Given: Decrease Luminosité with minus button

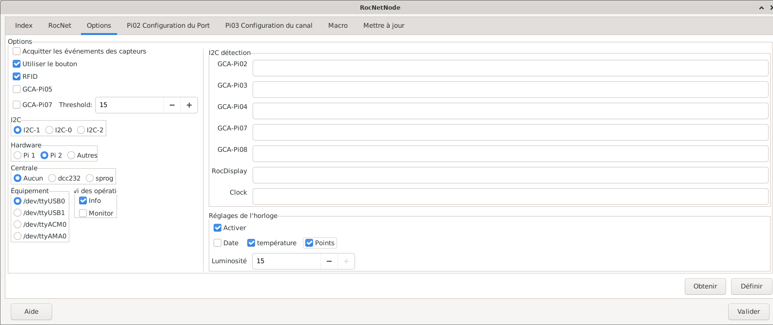Looking at the screenshot, I should point(329,261).
